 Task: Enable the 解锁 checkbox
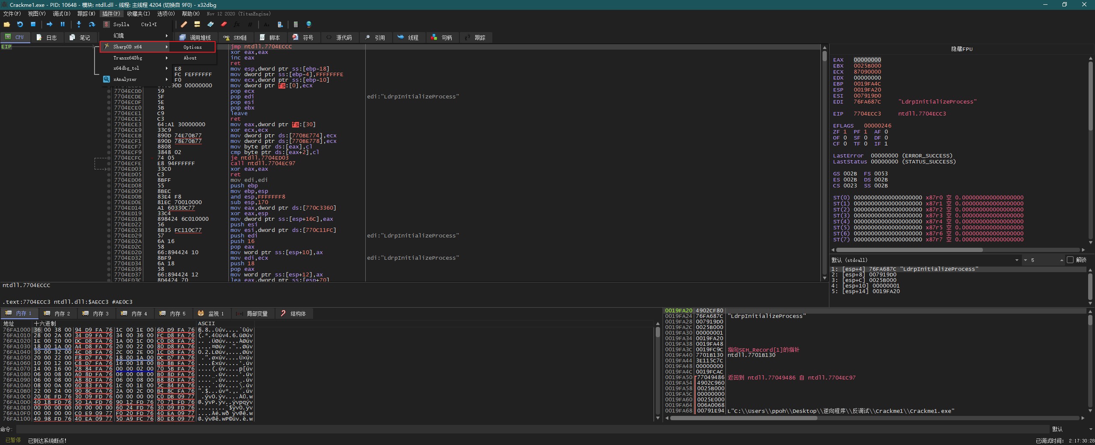[1070, 260]
